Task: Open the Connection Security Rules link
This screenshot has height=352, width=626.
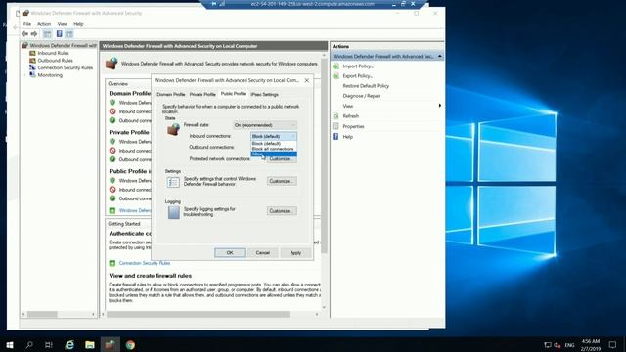Action: [x=145, y=263]
